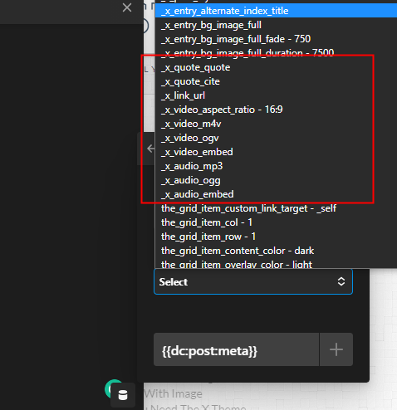Pick the_grid_item_custom_link_target - _self
The width and height of the screenshot is (397, 410).
(276, 208)
